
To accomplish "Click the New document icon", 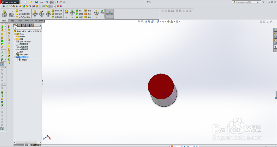I will coord(26,2).
